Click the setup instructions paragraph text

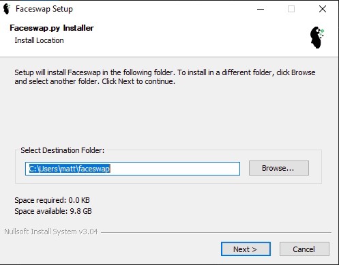point(165,76)
